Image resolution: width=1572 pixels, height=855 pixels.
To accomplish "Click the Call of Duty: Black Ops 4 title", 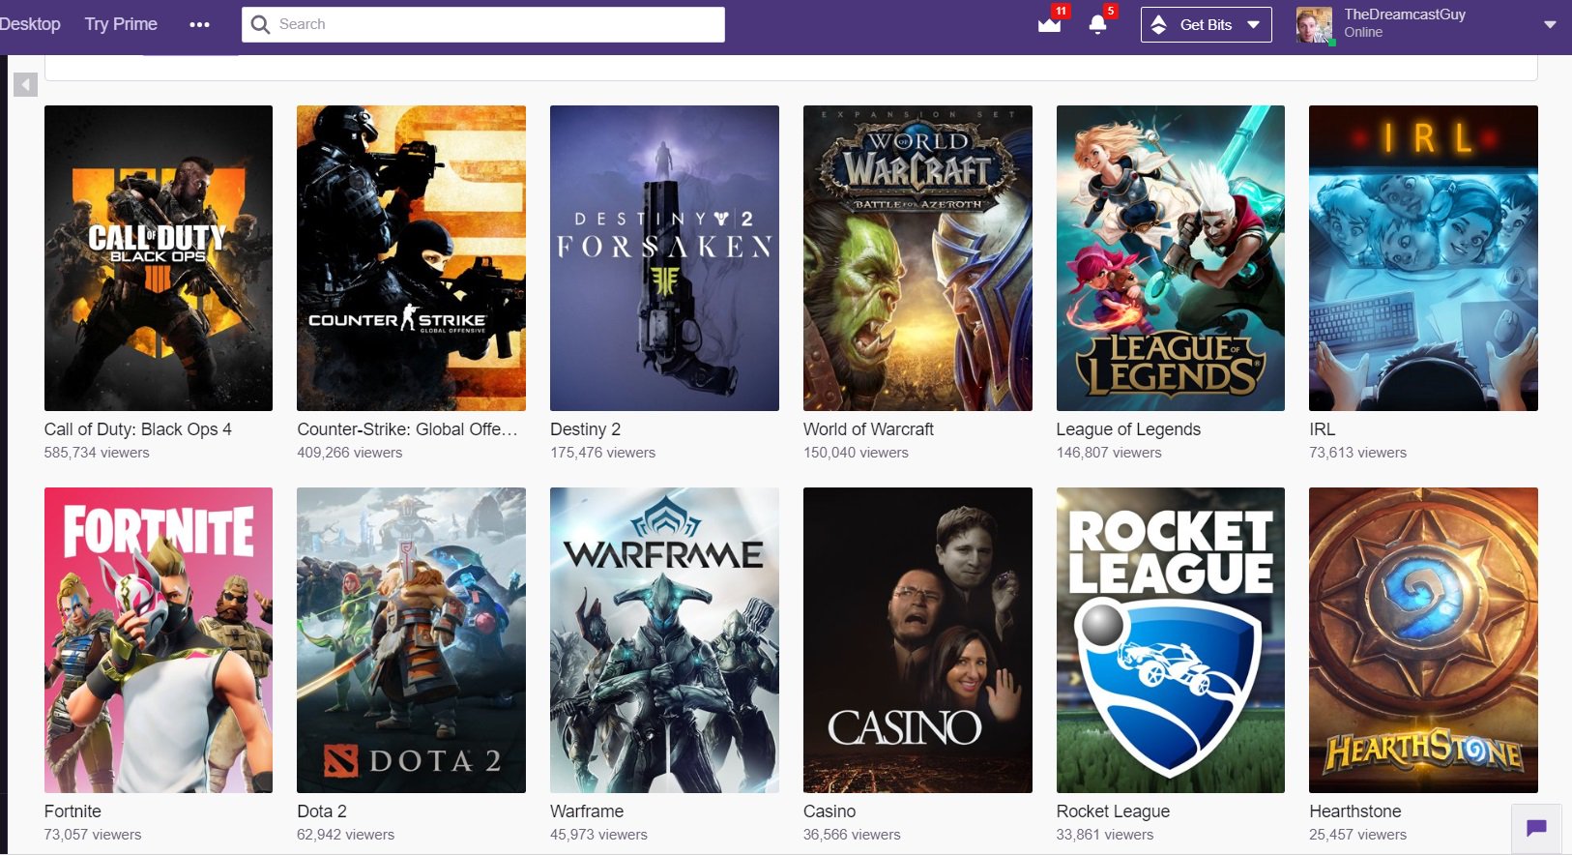I will 138,429.
